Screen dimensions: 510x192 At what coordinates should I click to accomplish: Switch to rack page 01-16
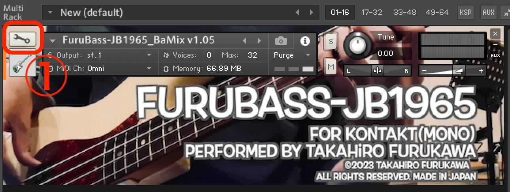tap(340, 12)
